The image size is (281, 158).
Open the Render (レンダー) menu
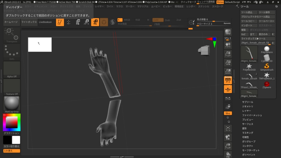point(191,7)
